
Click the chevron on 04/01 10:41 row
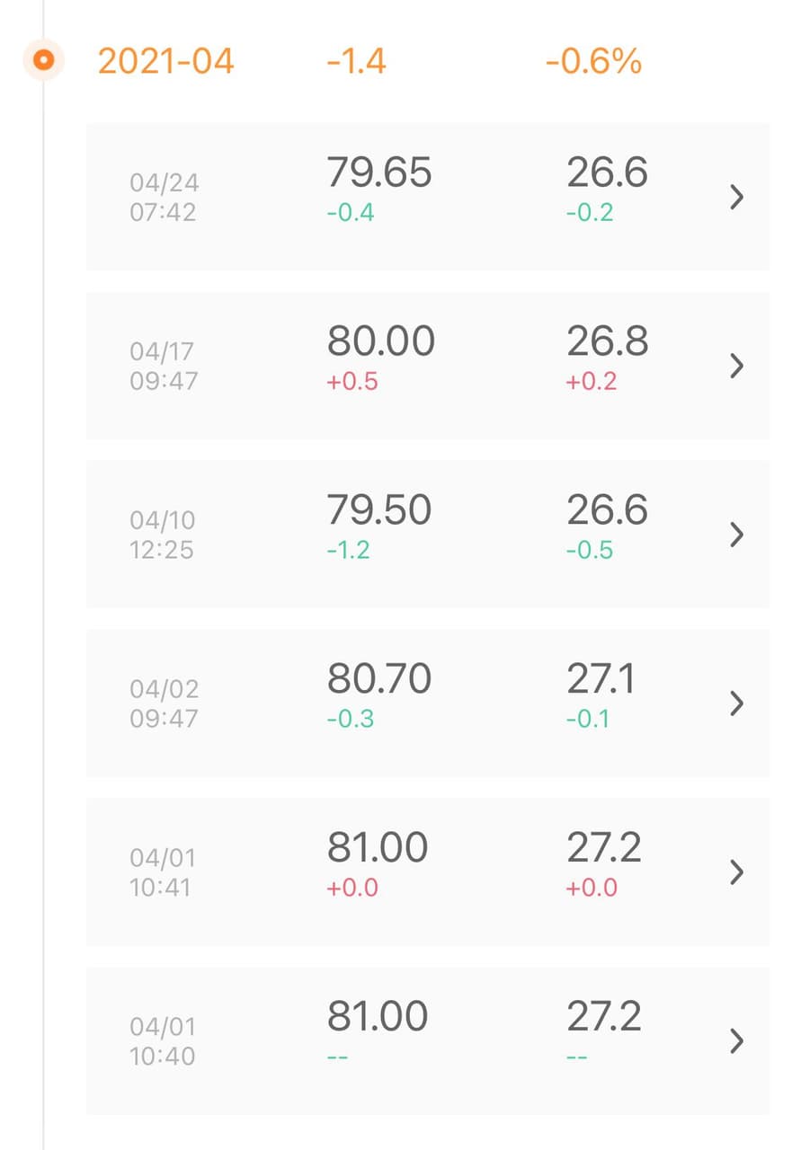(736, 872)
